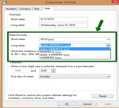Click the Long date dropdown arrow

pos(108,45)
